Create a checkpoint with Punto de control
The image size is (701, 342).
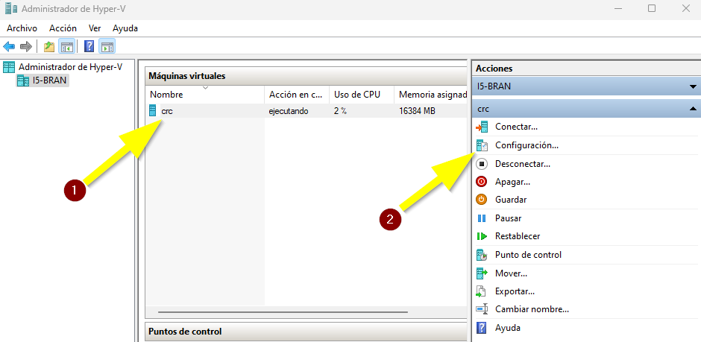point(528,255)
